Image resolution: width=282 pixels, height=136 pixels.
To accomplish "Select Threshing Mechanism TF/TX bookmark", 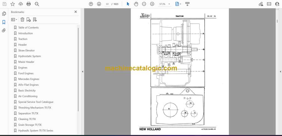I will pos(34,108).
